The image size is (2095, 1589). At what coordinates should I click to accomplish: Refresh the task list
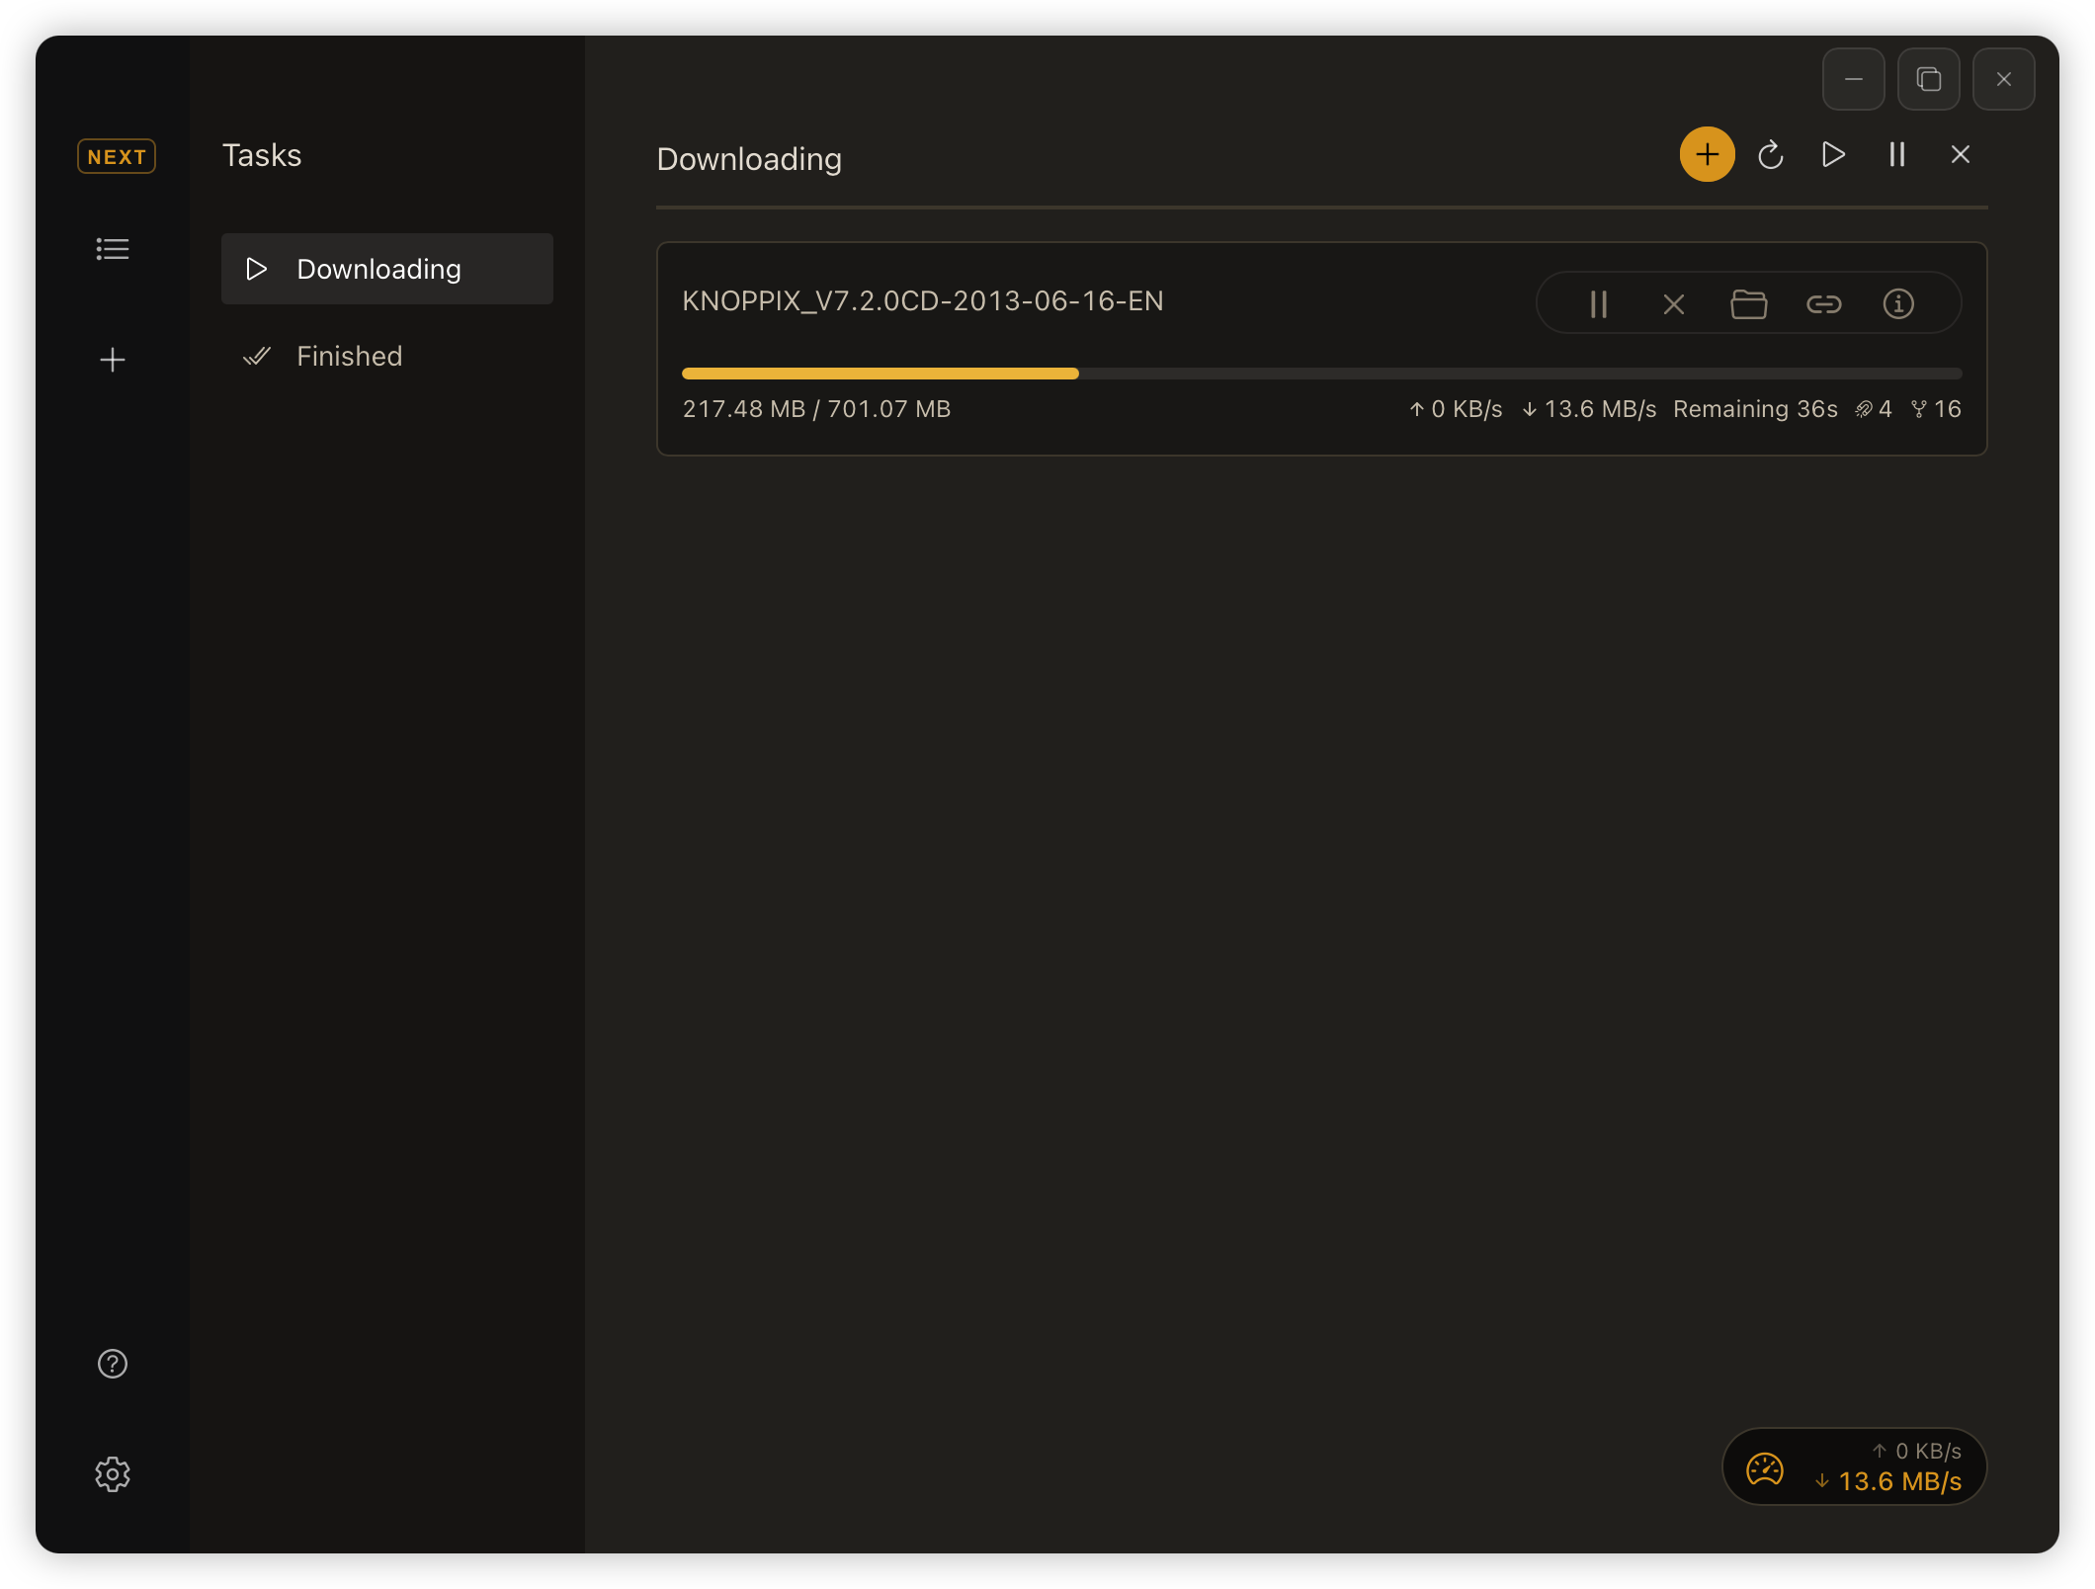click(1770, 154)
